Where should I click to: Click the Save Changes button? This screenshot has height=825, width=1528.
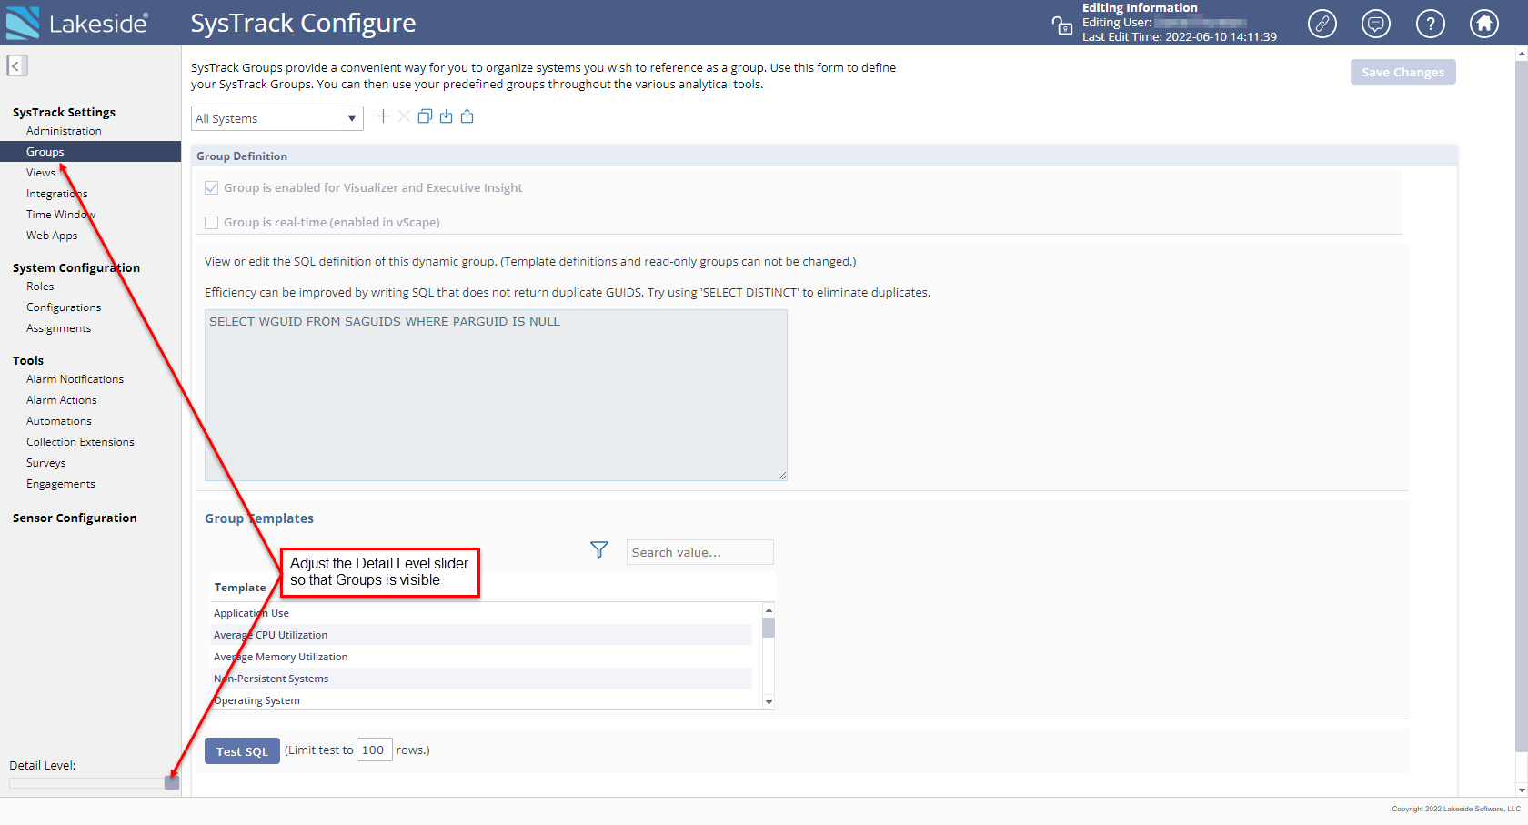(x=1402, y=72)
